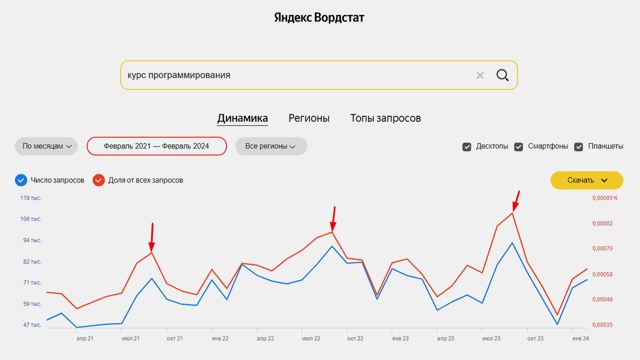
Task: Toggle the red 'Доля от всех запросов' series
Action: (98, 180)
